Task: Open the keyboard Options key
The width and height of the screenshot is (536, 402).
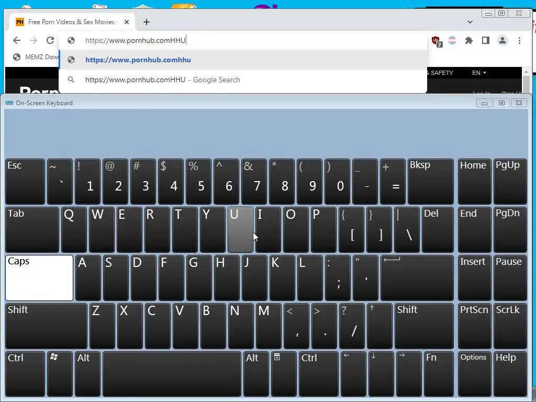Action: (x=474, y=374)
